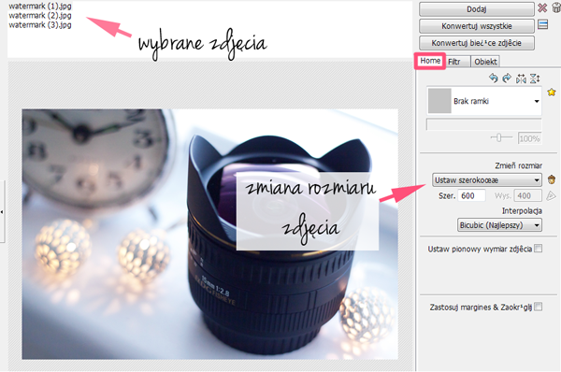
Task: Open the 'Ustaw szerokość' resize mode dropdown
Action: [487, 179]
